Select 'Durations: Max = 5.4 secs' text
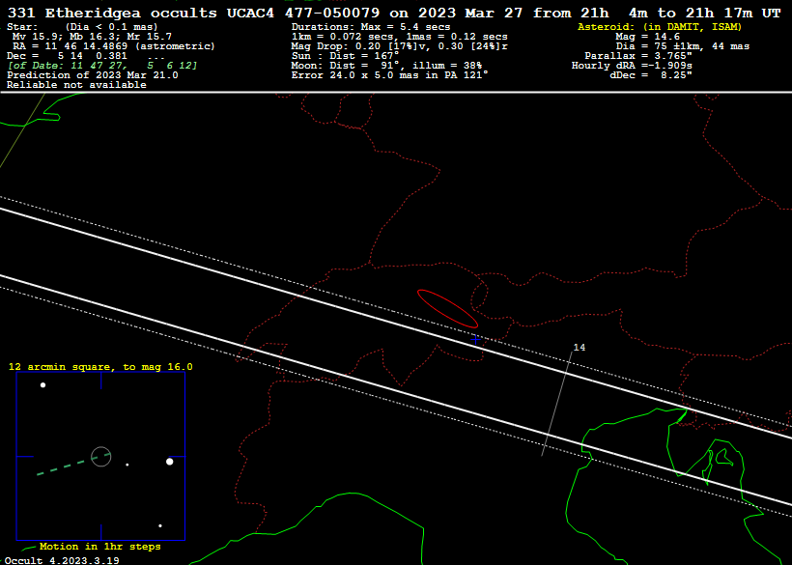 coord(371,27)
